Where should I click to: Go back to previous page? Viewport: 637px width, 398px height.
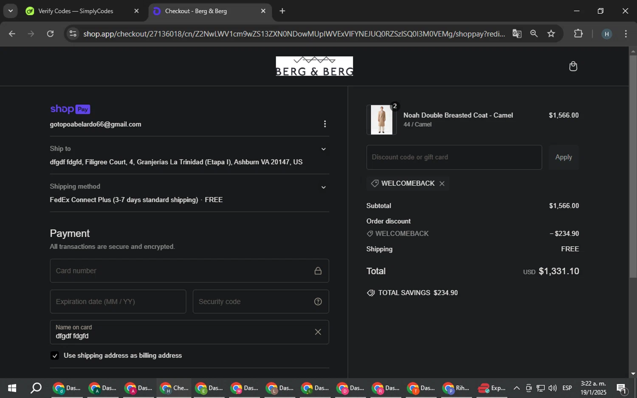tap(12, 34)
